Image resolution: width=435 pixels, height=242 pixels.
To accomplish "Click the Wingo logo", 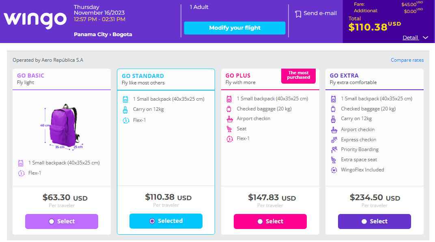I will coord(35,20).
